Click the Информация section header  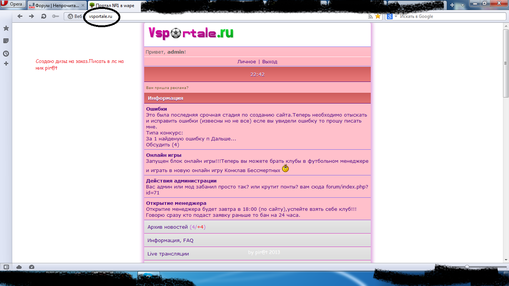click(257, 98)
